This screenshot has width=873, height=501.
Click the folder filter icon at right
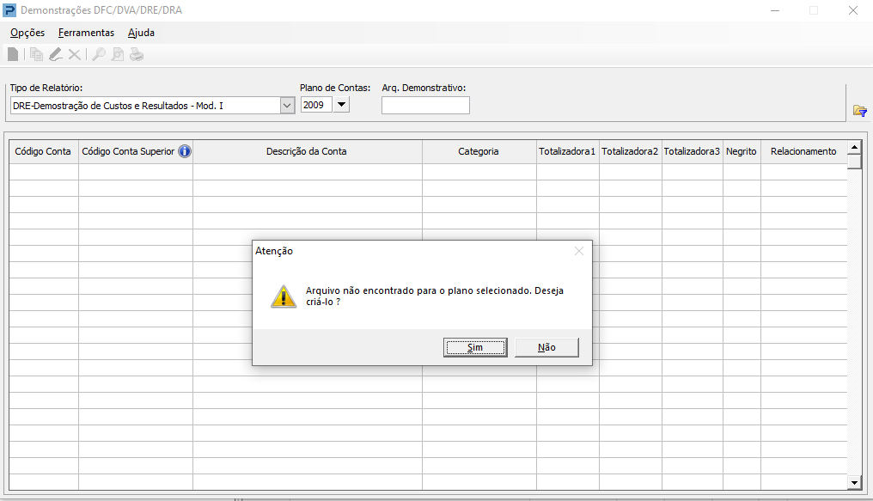(x=859, y=111)
